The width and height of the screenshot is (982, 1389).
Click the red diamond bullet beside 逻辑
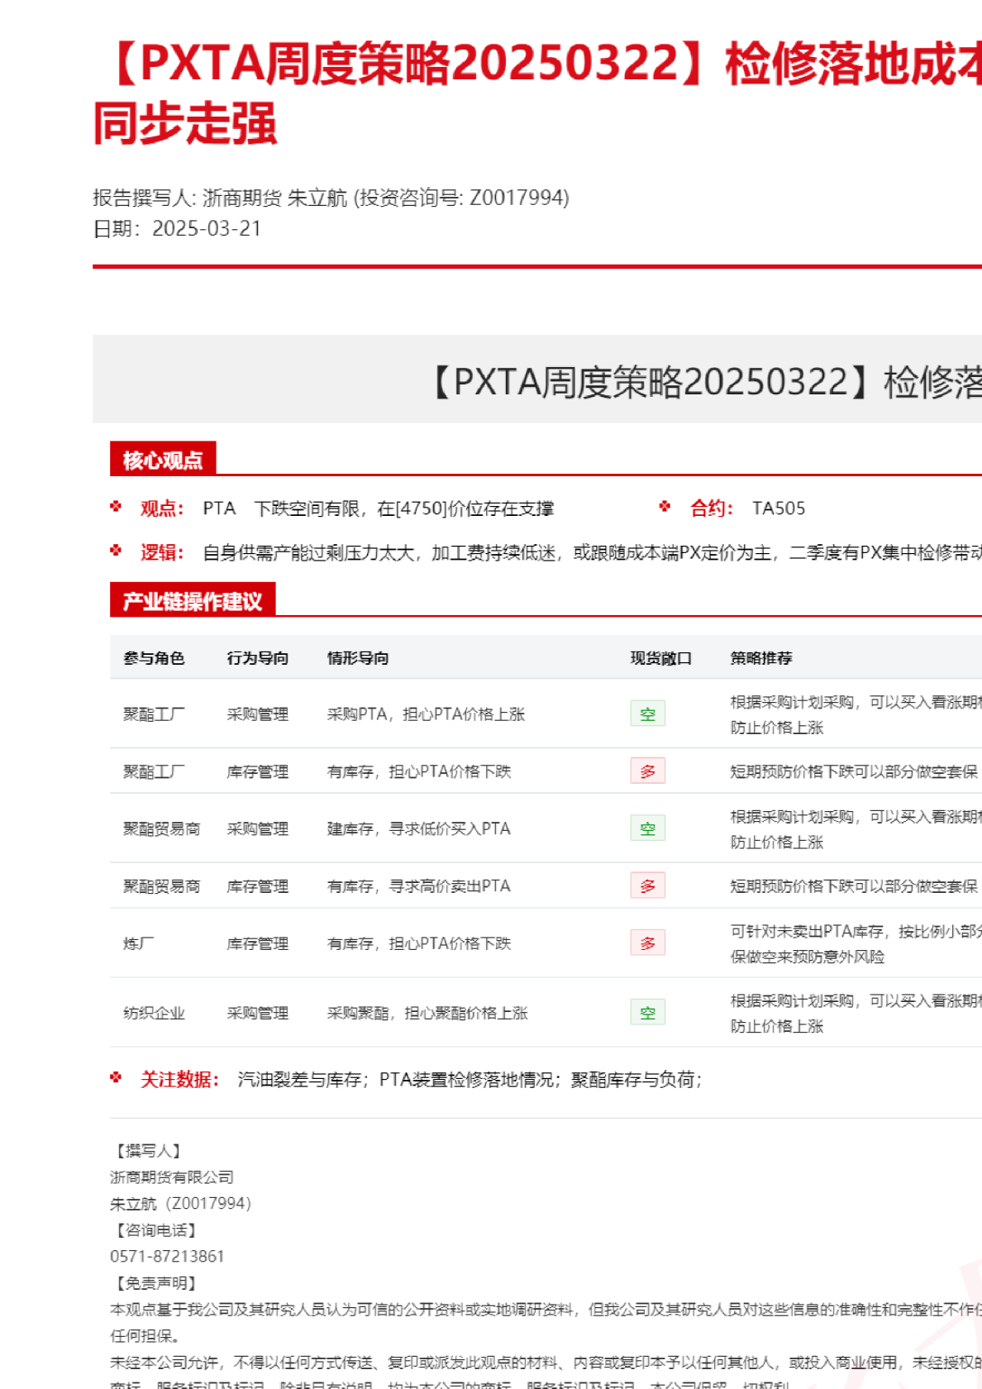coord(116,551)
